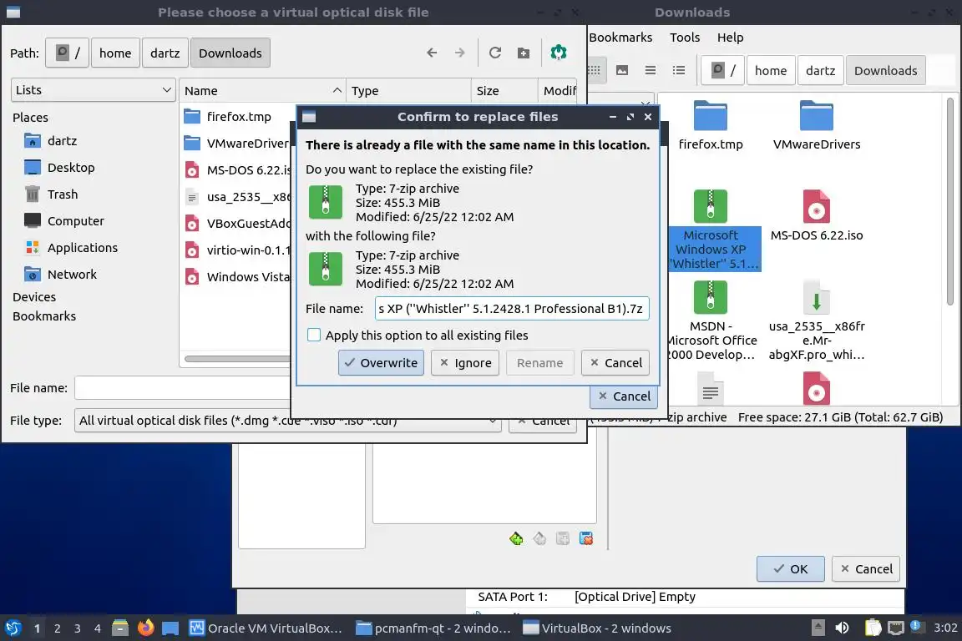Select Windows Vista row in file chooser list
The image size is (962, 641).
pos(235,276)
